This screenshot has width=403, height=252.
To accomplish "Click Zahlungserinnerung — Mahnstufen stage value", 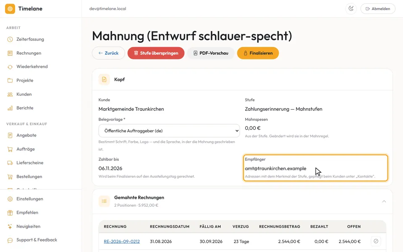I will click(x=283, y=109).
